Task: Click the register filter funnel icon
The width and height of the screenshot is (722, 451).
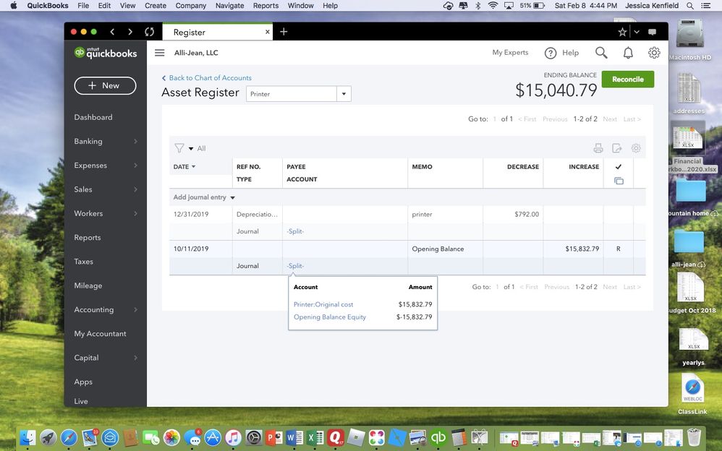Action: coord(179,148)
